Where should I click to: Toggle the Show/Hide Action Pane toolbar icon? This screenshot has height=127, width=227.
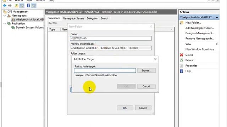34,6
